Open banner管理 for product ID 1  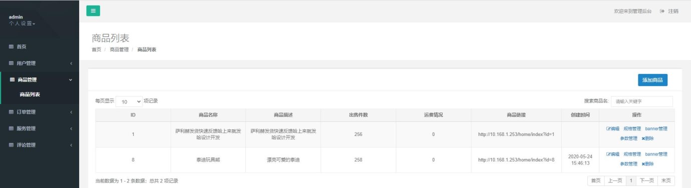656,128
